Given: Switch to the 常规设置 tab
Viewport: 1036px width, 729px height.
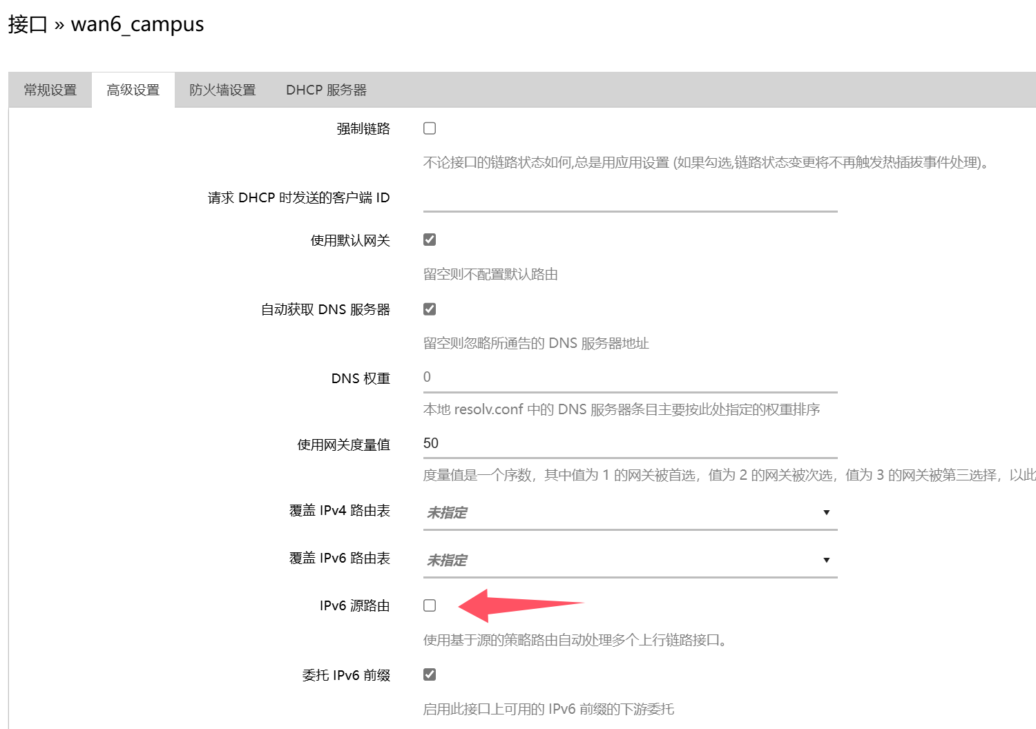Looking at the screenshot, I should [x=50, y=89].
